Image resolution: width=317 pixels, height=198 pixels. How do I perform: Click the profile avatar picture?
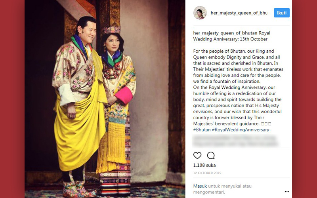(x=200, y=13)
